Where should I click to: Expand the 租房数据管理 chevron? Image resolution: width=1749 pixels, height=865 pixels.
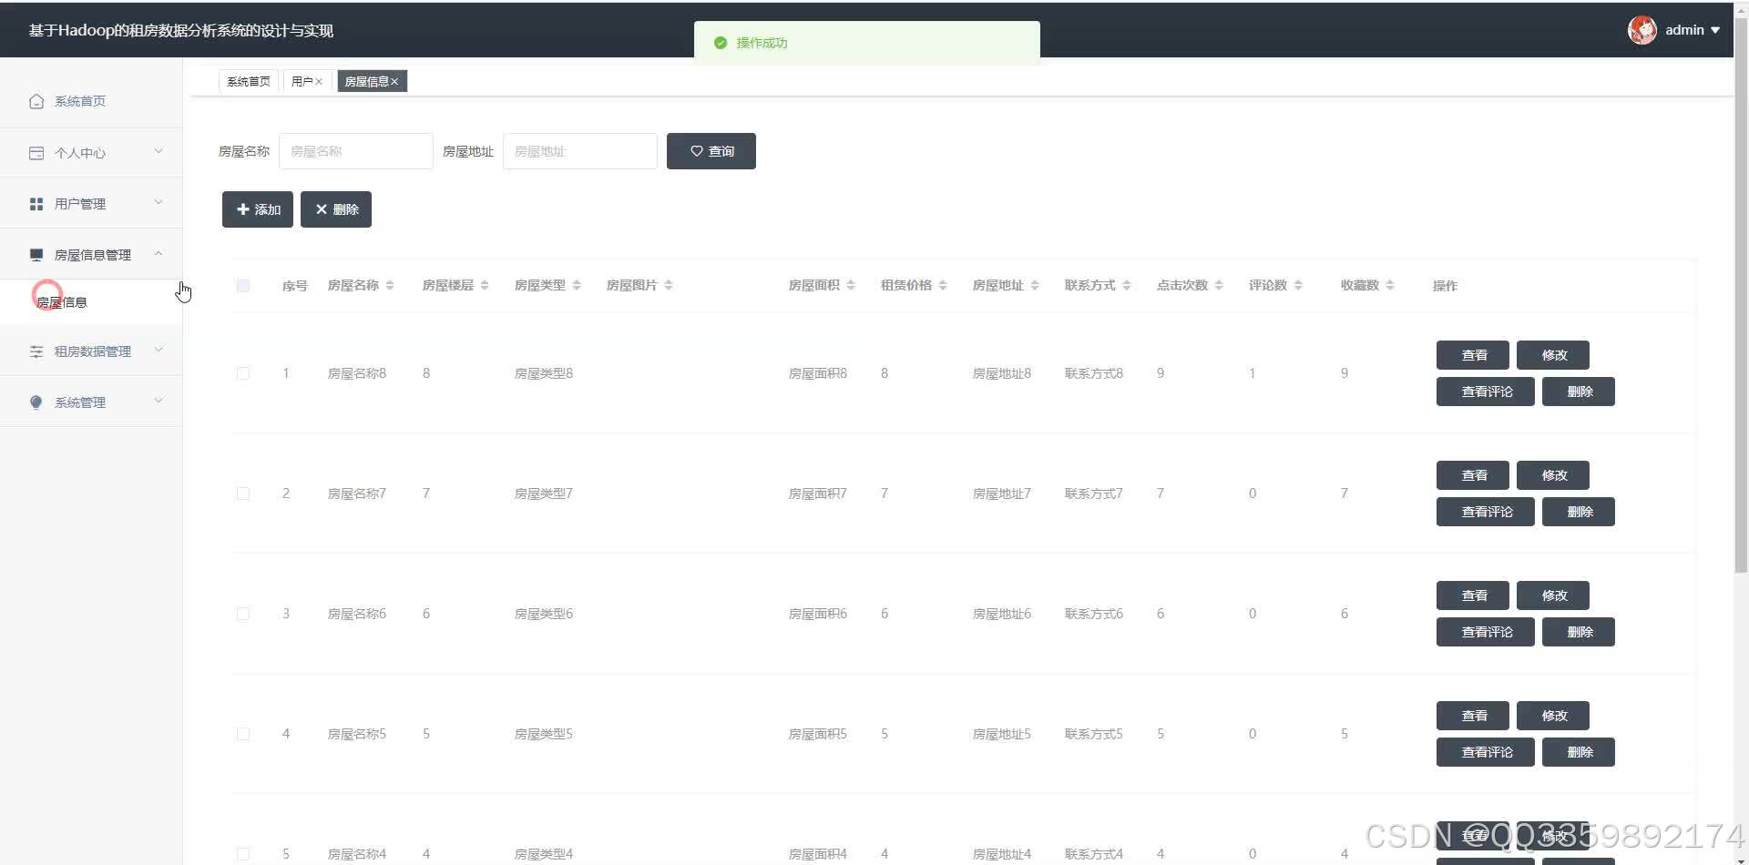159,350
